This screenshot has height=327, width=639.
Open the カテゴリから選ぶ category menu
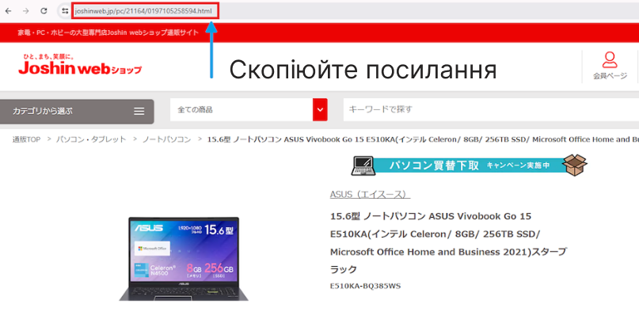(77, 112)
